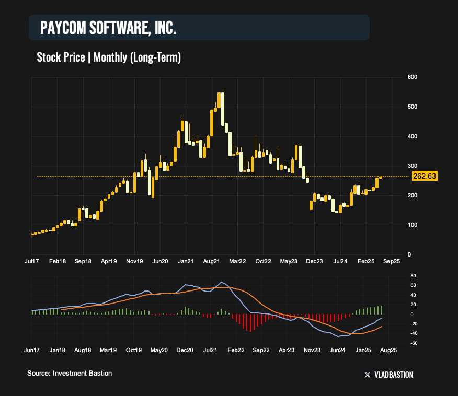Click the Aug18 indicator date label
458x396 pixels.
pyautogui.click(x=83, y=350)
